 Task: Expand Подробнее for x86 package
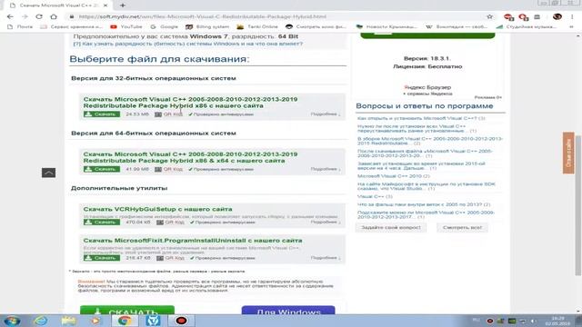click(326, 114)
